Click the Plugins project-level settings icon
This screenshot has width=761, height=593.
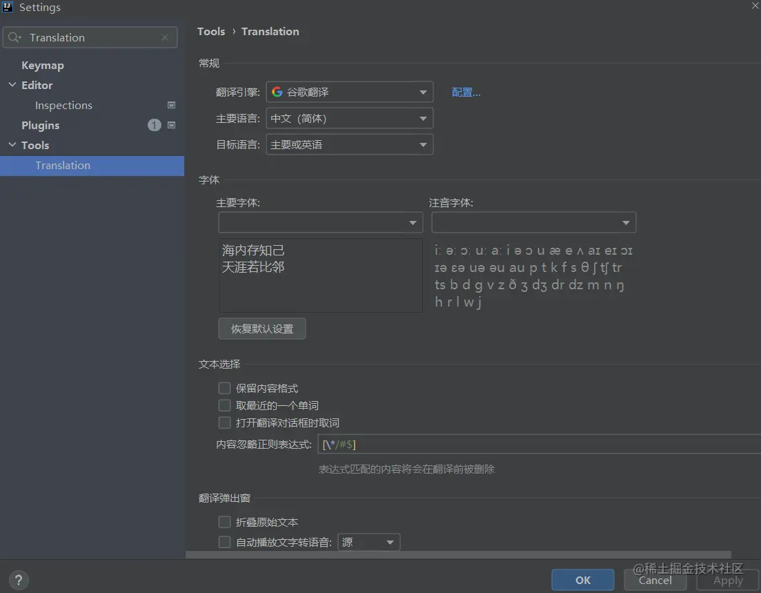[171, 125]
